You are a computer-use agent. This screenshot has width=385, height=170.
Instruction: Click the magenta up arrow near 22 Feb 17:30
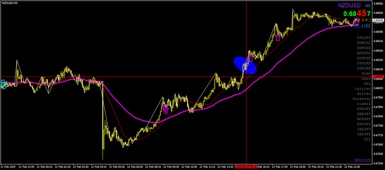click(x=278, y=37)
